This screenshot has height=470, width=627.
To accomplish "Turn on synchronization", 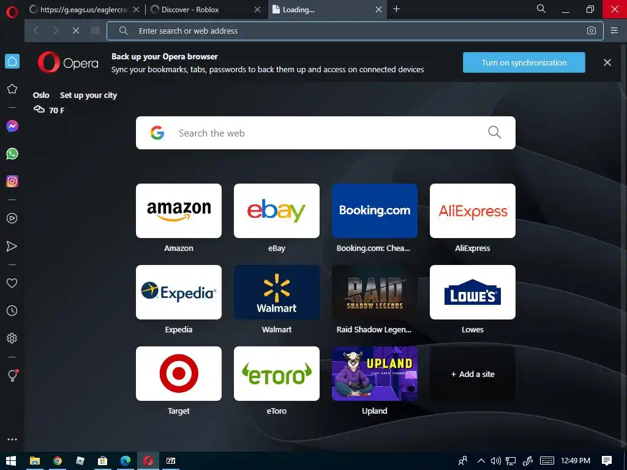I will point(524,62).
